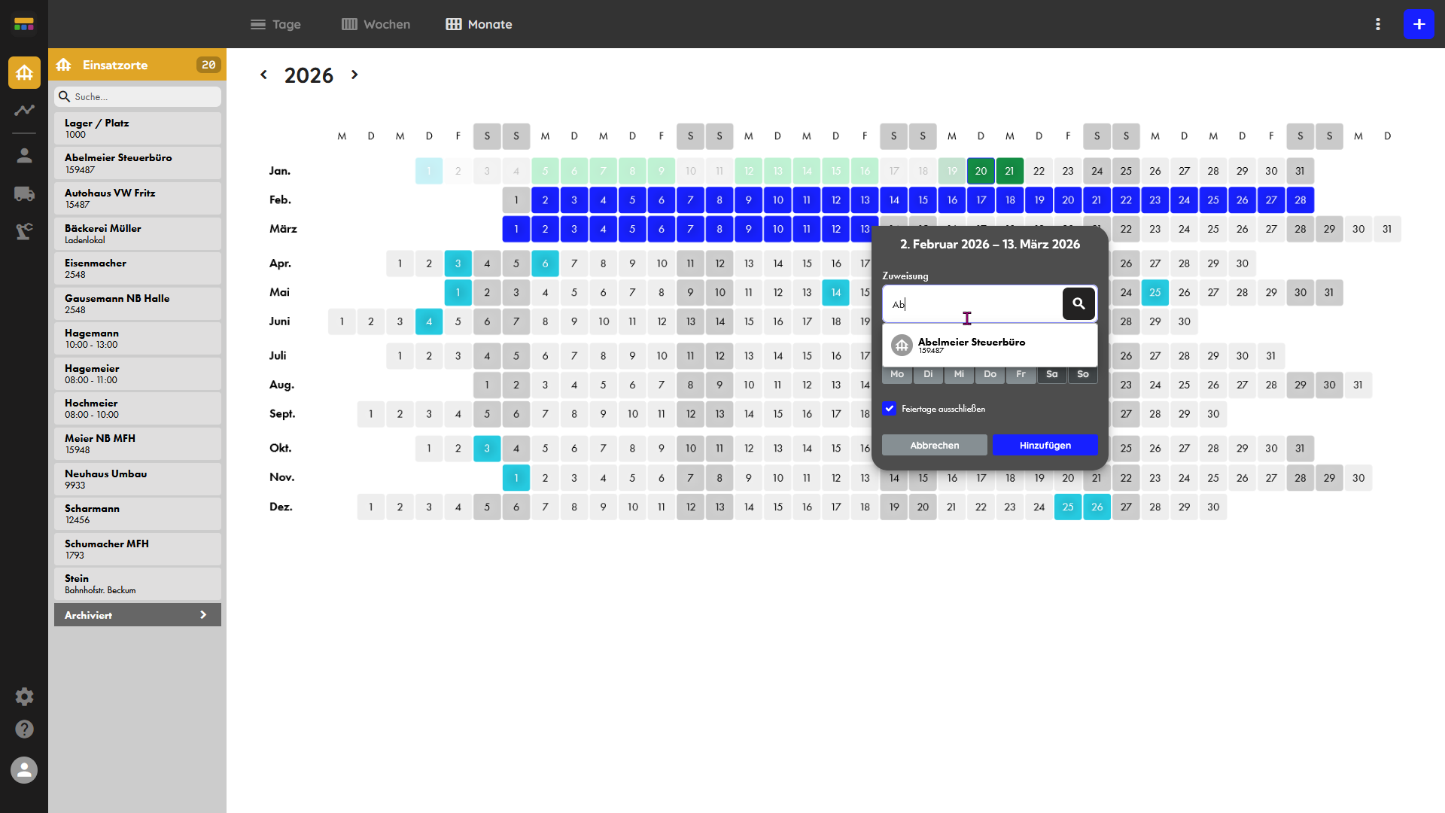This screenshot has width=1445, height=813.
Task: Click the Hinzufügen button
Action: 1045,445
